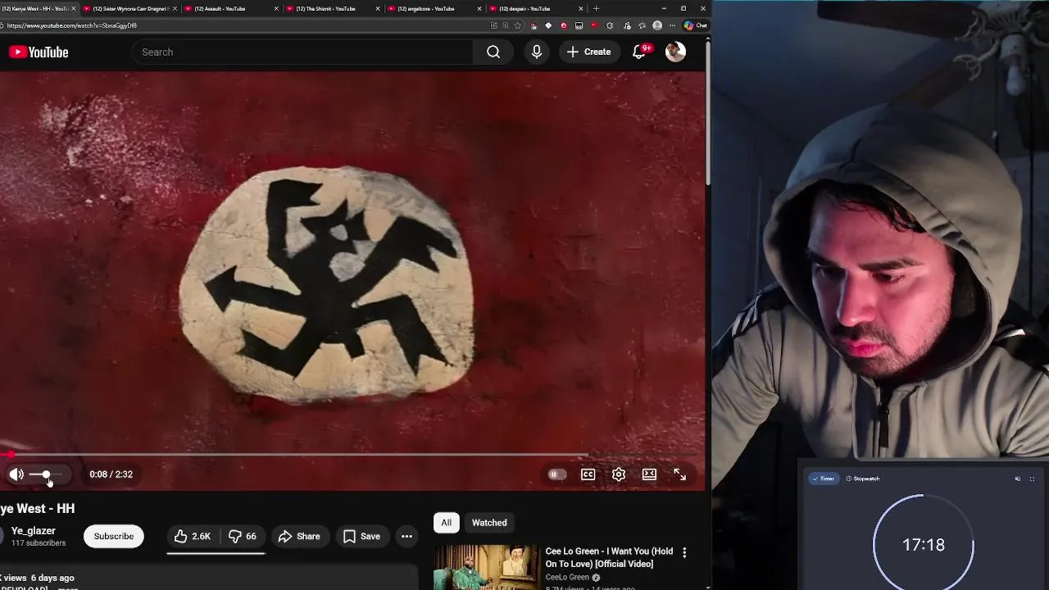Switch to theater mode
The width and height of the screenshot is (1049, 590).
point(649,474)
